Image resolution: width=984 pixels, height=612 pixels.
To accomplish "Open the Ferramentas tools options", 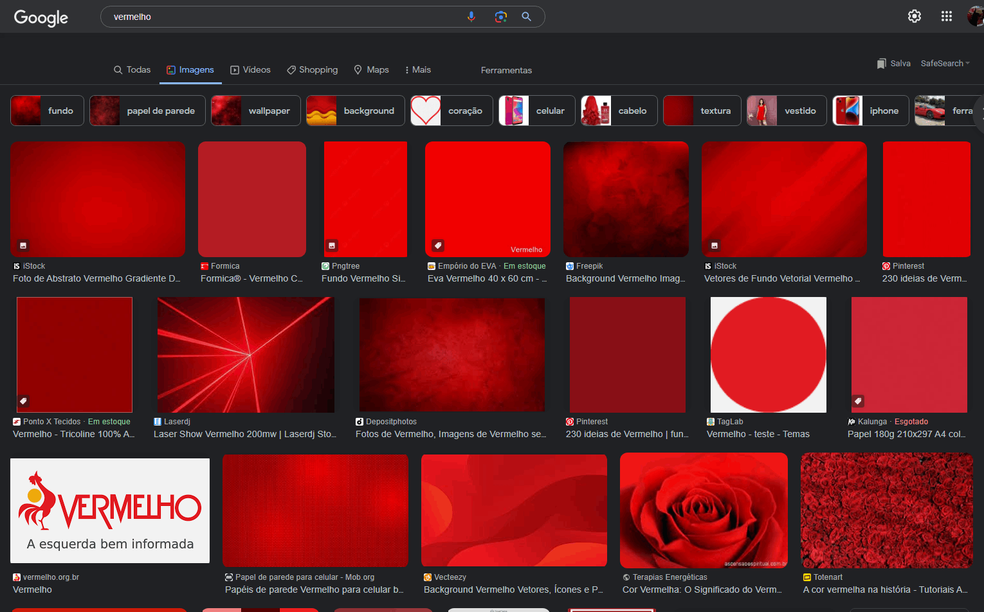I will (506, 70).
